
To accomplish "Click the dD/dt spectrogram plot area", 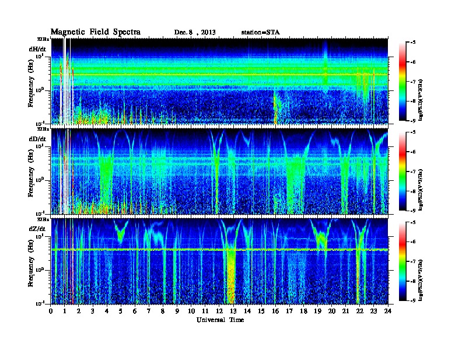I will click(x=219, y=171).
